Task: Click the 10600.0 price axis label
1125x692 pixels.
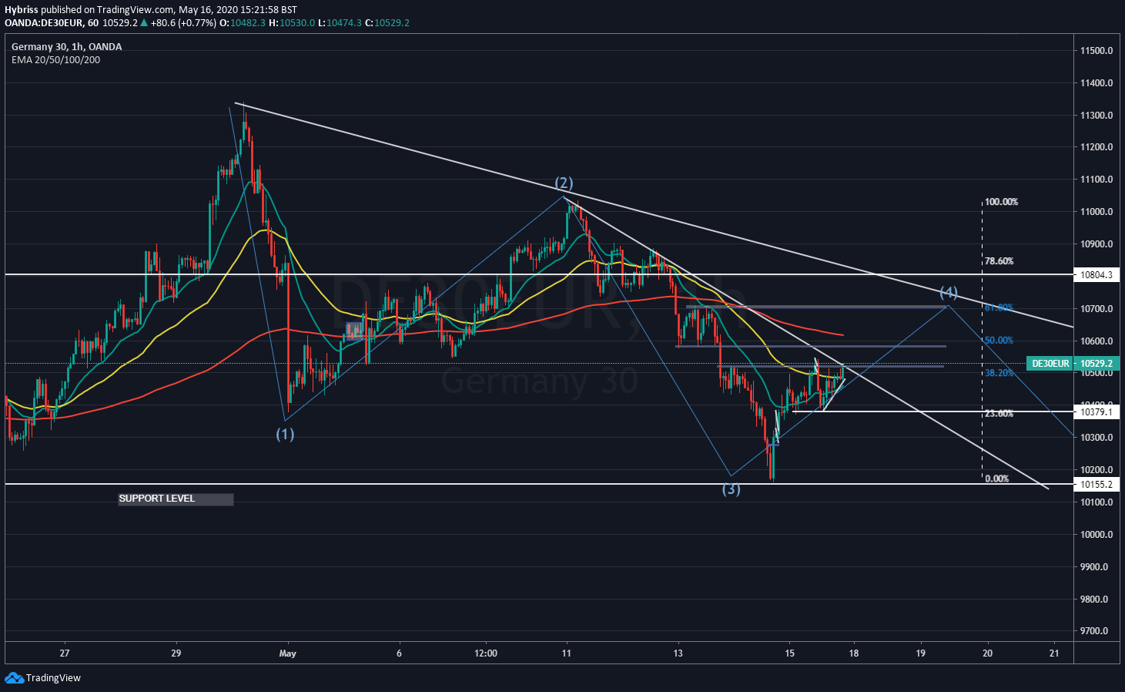Action: [1097, 341]
